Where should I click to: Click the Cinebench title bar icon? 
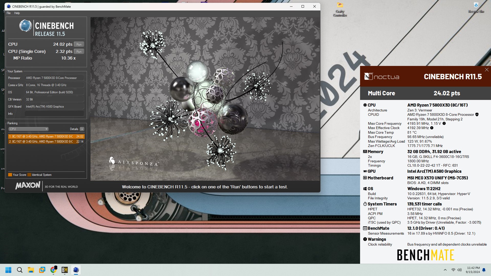pos(9,6)
